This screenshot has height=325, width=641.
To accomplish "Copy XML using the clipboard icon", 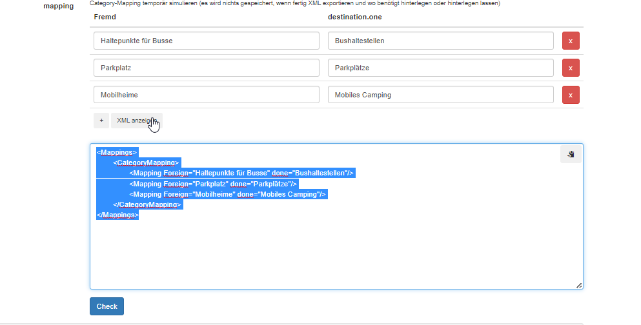I will pos(571,154).
